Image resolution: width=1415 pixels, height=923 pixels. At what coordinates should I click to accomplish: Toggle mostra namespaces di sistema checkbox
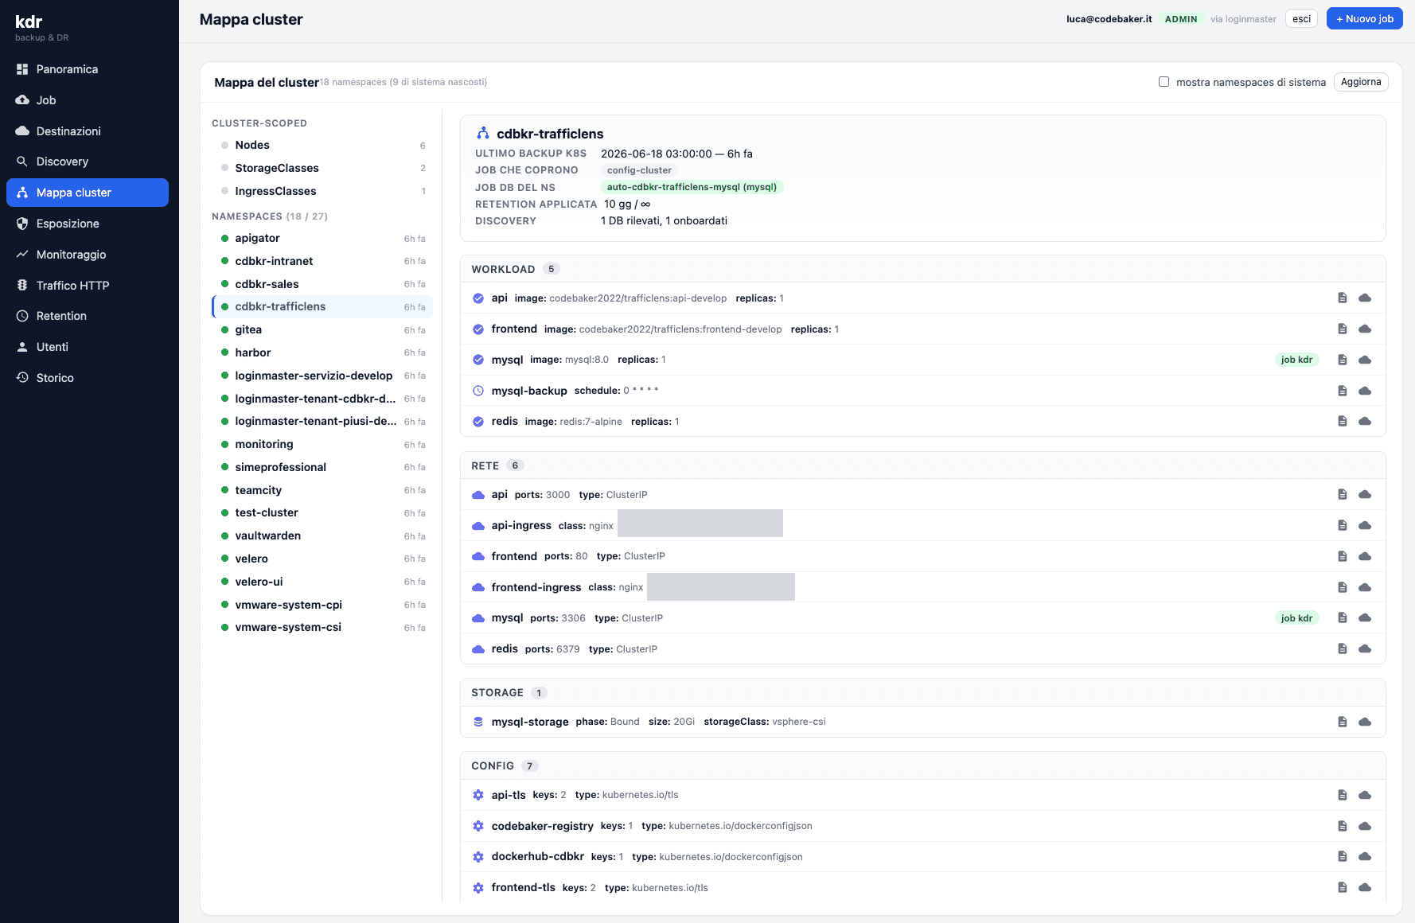(1164, 82)
